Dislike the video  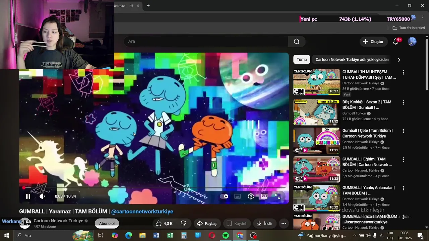[x=184, y=224]
